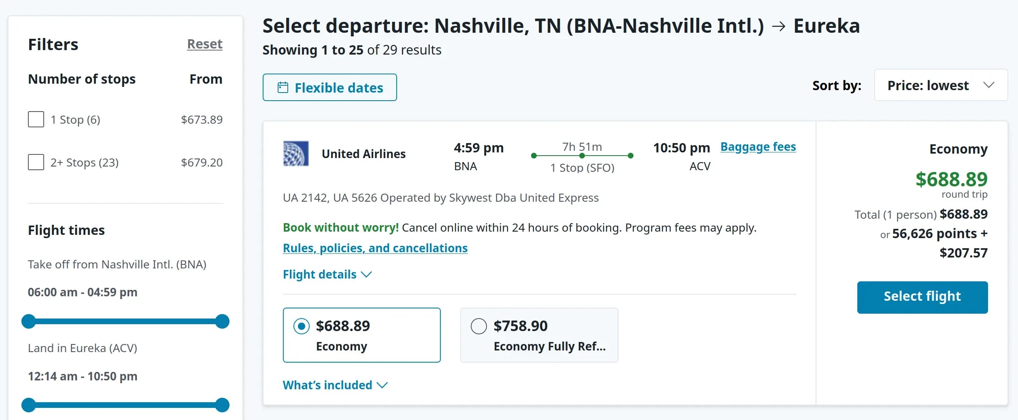Select the $688.89 Economy fare radio
1018x420 pixels.
coord(302,326)
